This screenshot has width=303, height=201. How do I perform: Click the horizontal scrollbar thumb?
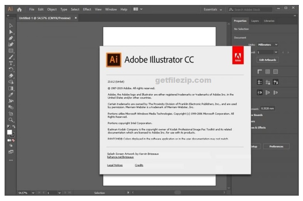tap(177, 192)
